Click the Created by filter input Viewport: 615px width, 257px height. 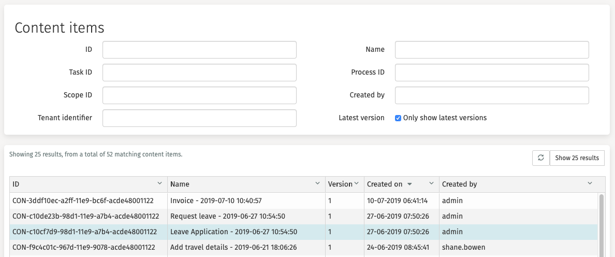492,95
